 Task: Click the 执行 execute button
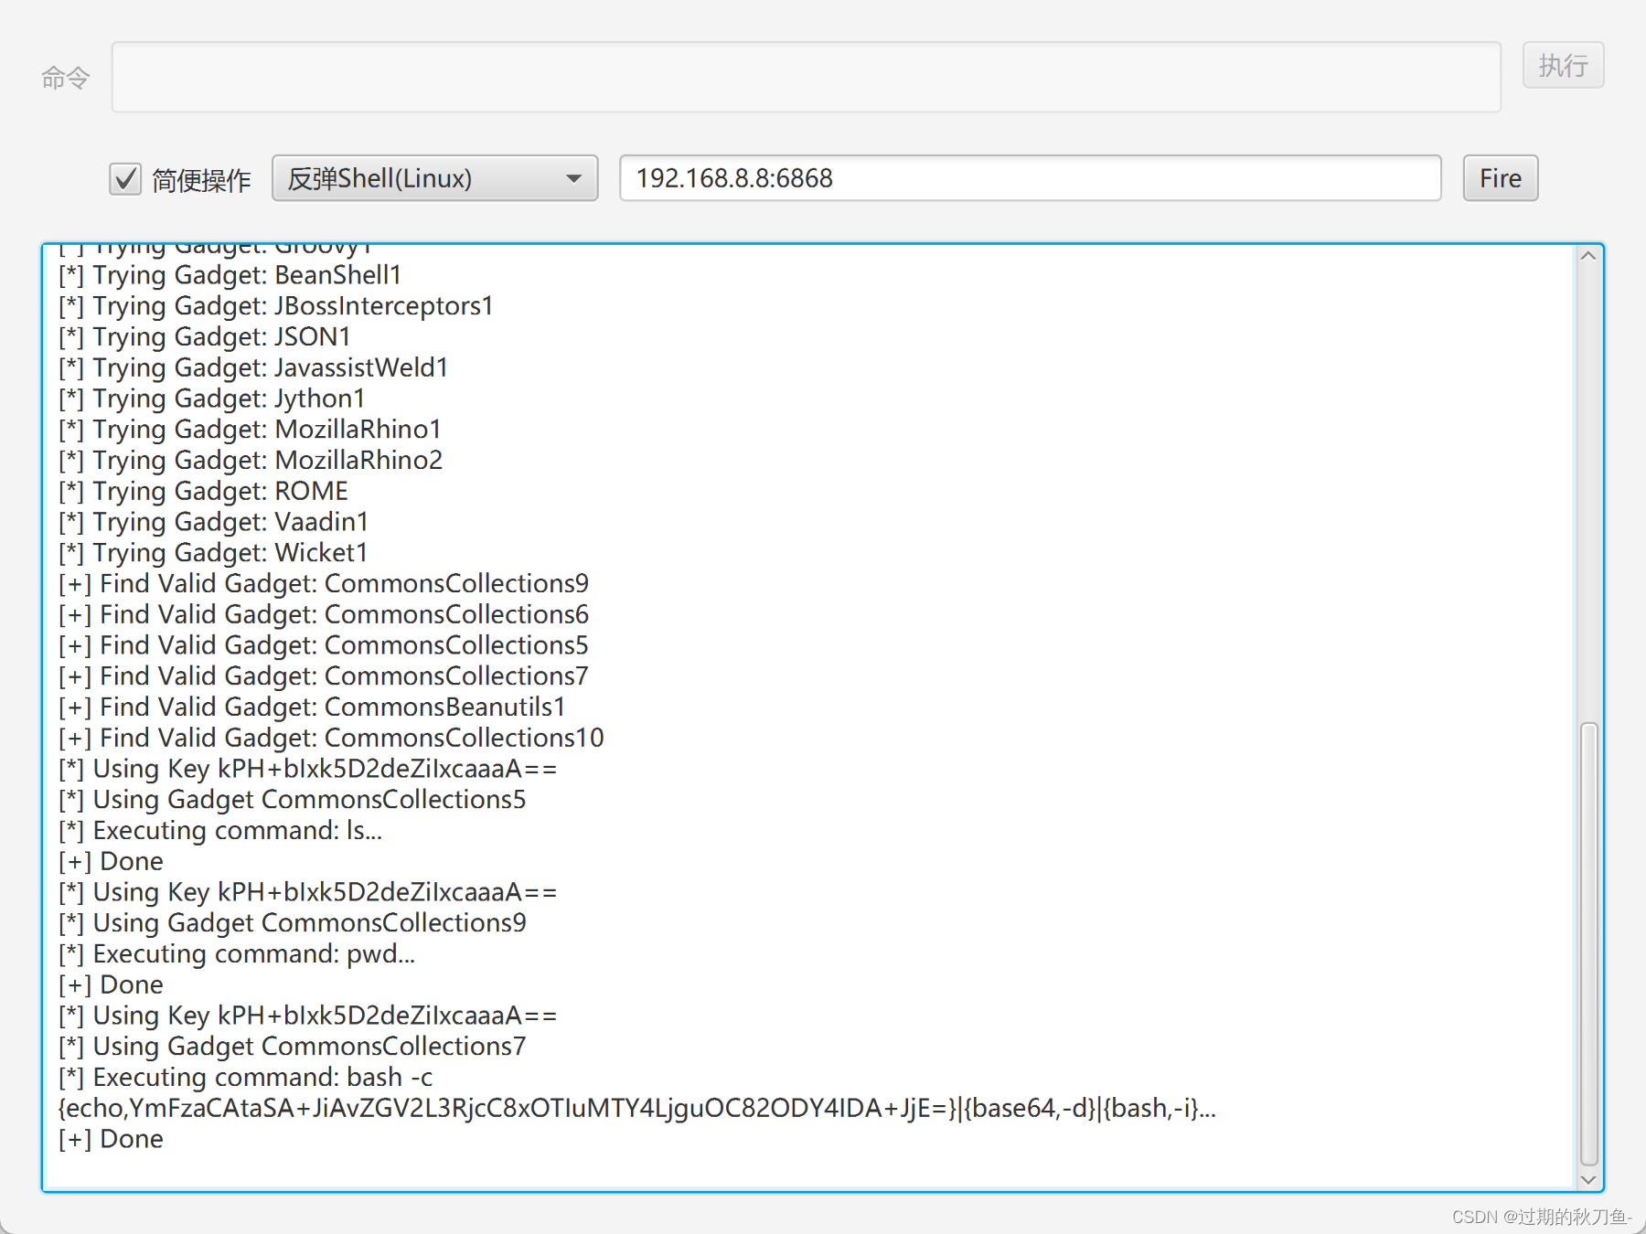(1563, 65)
